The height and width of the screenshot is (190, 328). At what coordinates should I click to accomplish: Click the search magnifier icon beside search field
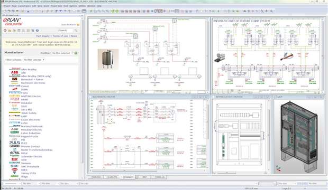point(76,31)
